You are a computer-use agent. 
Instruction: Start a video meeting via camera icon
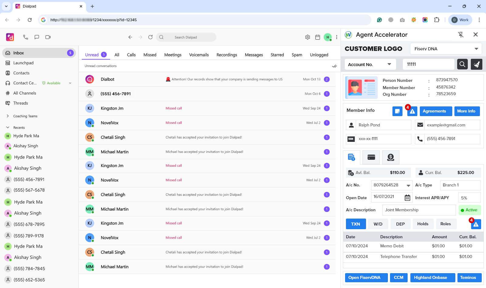coord(48,37)
